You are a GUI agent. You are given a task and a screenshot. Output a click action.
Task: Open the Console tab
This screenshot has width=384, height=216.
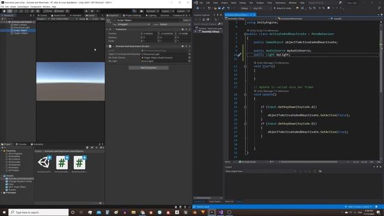pos(21,144)
